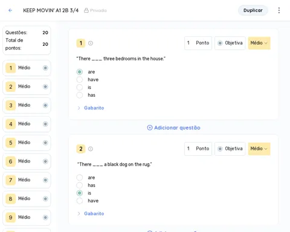Image resolution: width=290 pixels, height=232 pixels.
Task: Select 'is' option in question 1
Action: (x=80, y=87)
